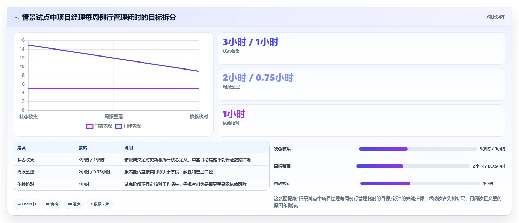The width and height of the screenshot is (519, 223).
Task: Click the 状态收集 x-axis label on chart
Action: click(28, 117)
